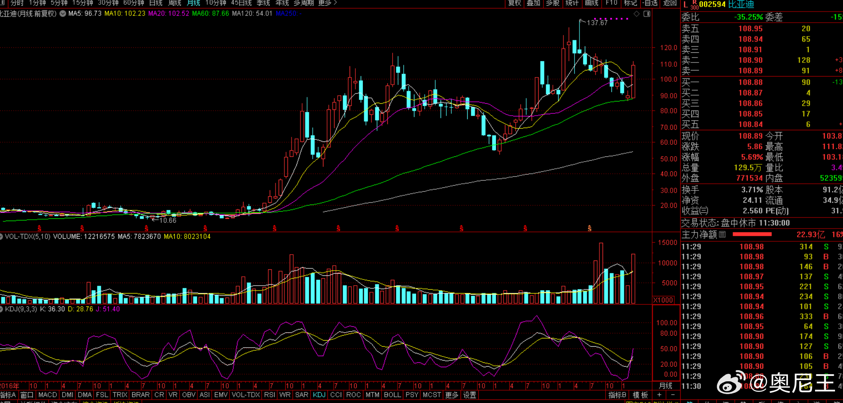Click the minus zoom button at chart bottom
The image size is (843, 403).
(673, 395)
